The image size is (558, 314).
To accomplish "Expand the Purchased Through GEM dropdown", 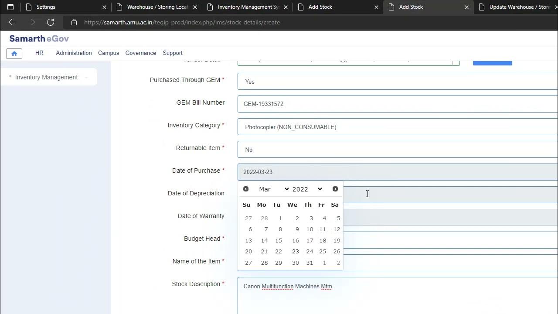I will 397,82.
